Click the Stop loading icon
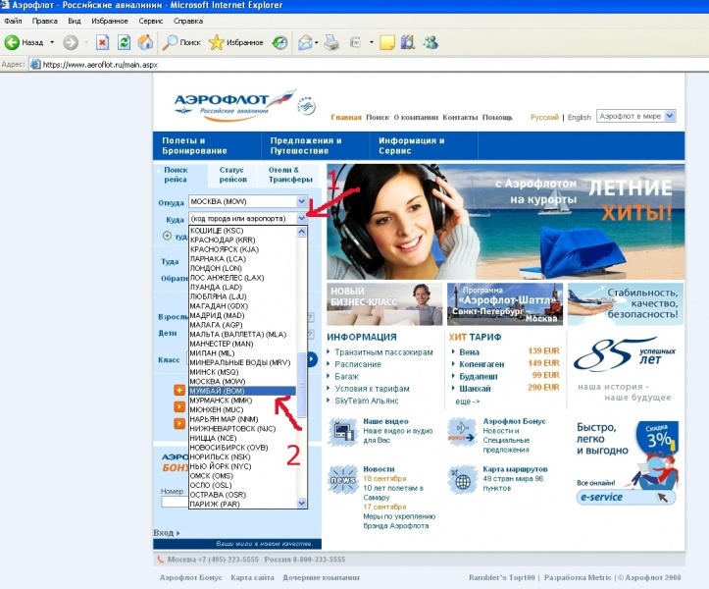This screenshot has height=589, width=709. click(102, 43)
